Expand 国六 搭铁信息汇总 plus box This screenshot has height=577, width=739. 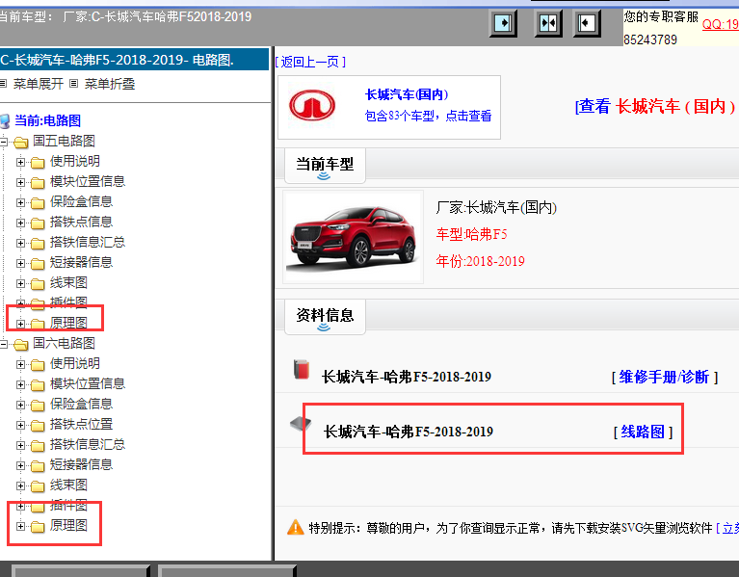tap(20, 445)
